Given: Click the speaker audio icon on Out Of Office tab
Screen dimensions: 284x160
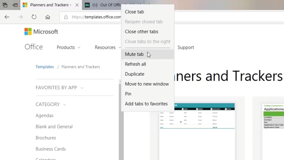Looking at the screenshot, I should pos(95,5).
